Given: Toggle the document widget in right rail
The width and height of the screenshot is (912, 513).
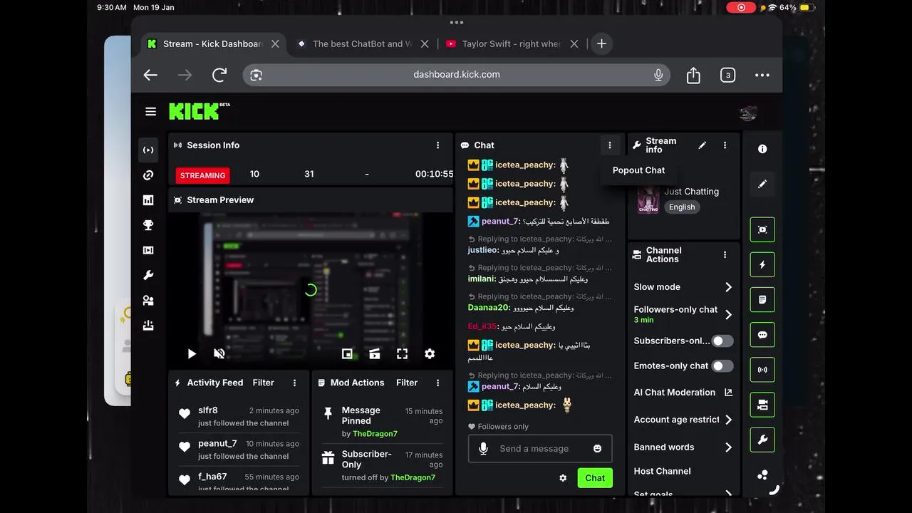Looking at the screenshot, I should [762, 300].
